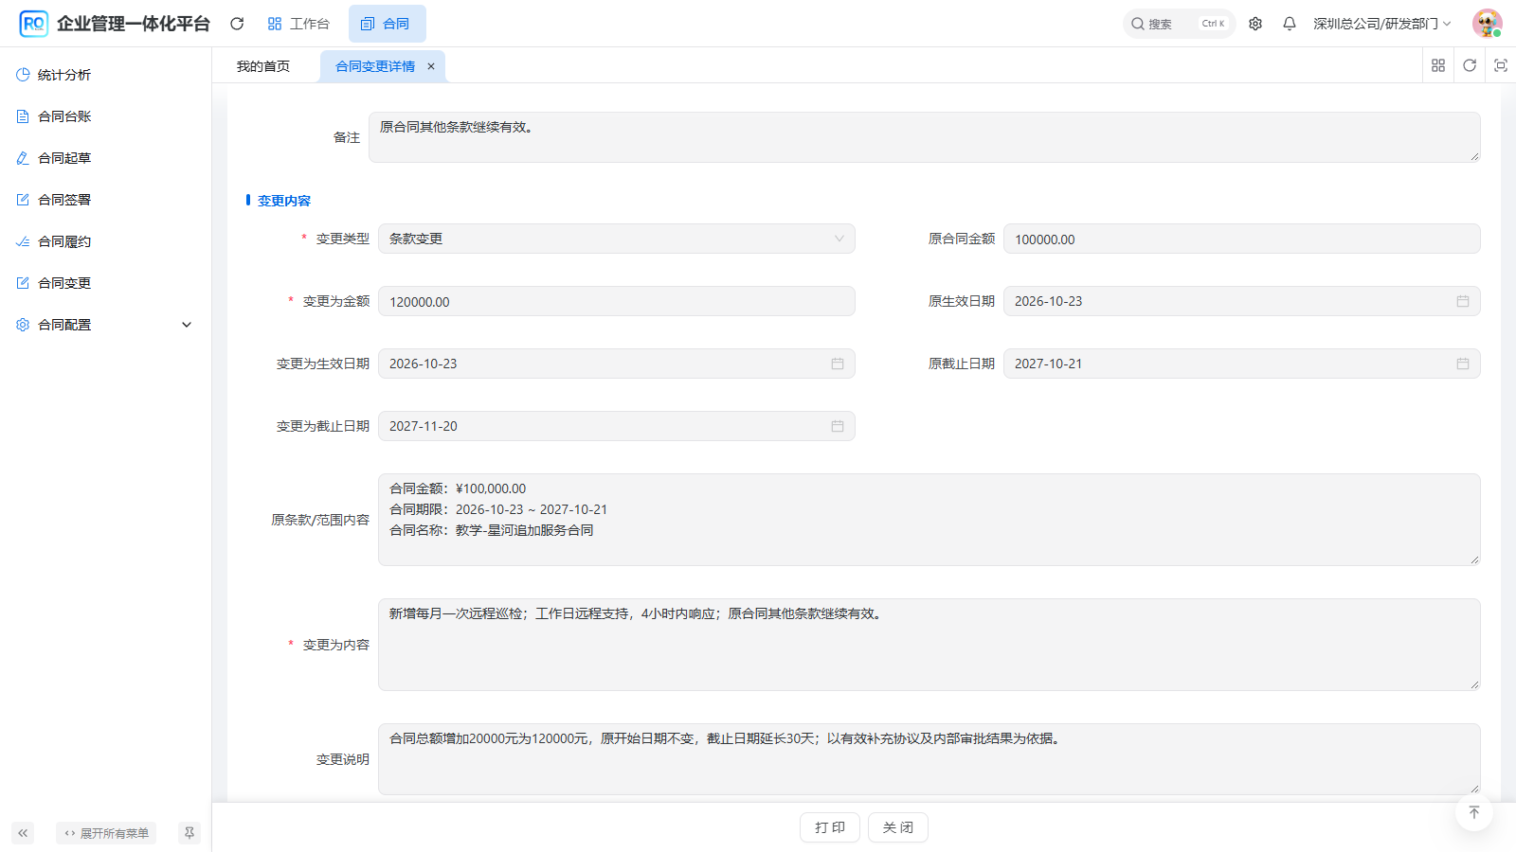Click the refresh icon beside the platform title

click(237, 24)
